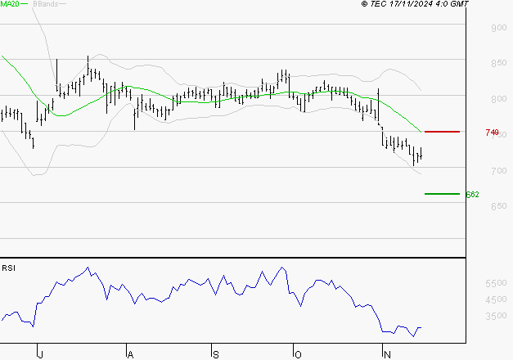
Task: Click the A month marker on axis
Action: click(x=128, y=354)
